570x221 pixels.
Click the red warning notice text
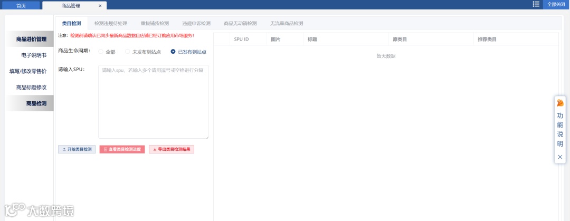[x=132, y=36]
